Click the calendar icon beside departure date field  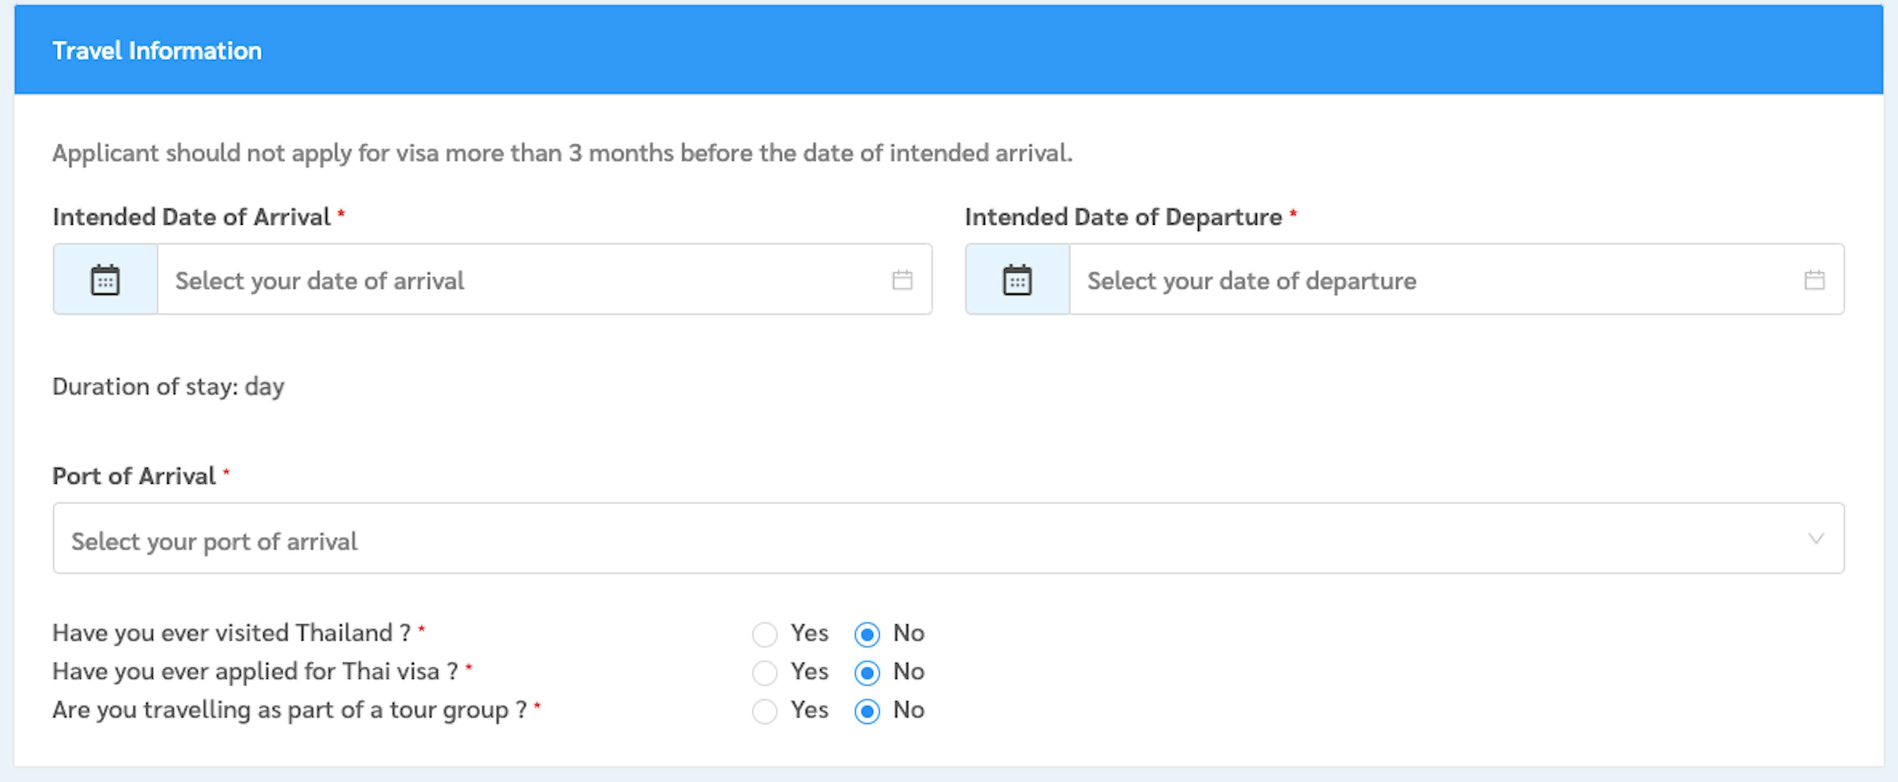tap(1017, 280)
